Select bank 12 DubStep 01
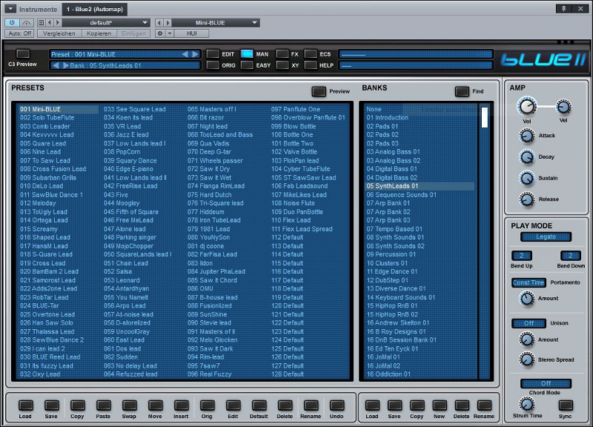The image size is (593, 427). click(x=388, y=280)
